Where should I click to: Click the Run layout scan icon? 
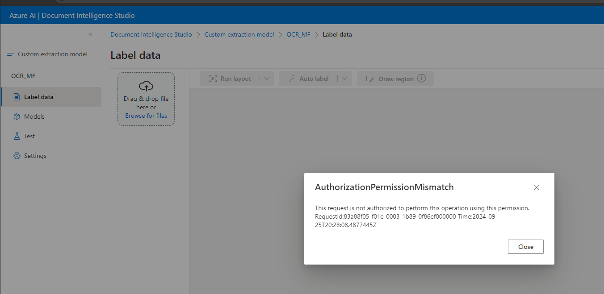213,79
